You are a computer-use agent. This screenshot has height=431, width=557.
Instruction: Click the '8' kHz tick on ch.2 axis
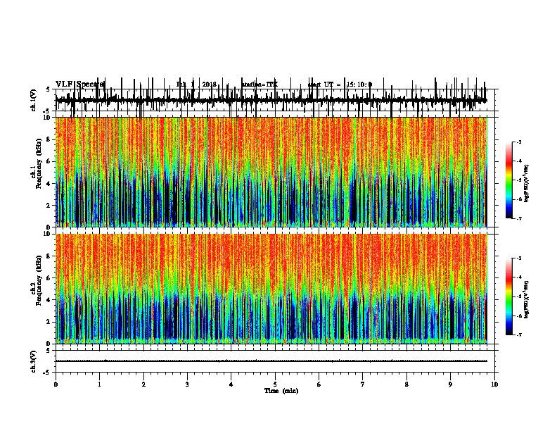(49, 256)
